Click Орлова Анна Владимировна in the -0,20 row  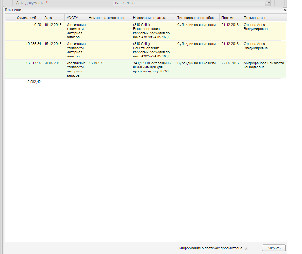point(256,27)
